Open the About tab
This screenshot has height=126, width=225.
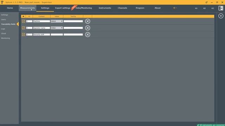point(157,8)
